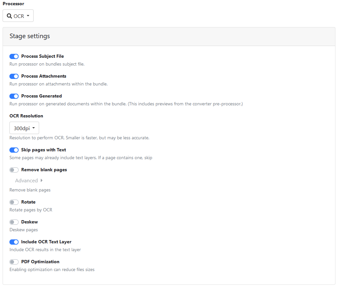Disable the Process Subject File toggle
The height and width of the screenshot is (288, 339).
[x=14, y=56]
